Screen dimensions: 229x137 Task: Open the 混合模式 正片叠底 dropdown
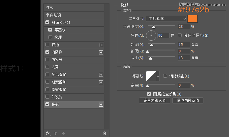166,19
